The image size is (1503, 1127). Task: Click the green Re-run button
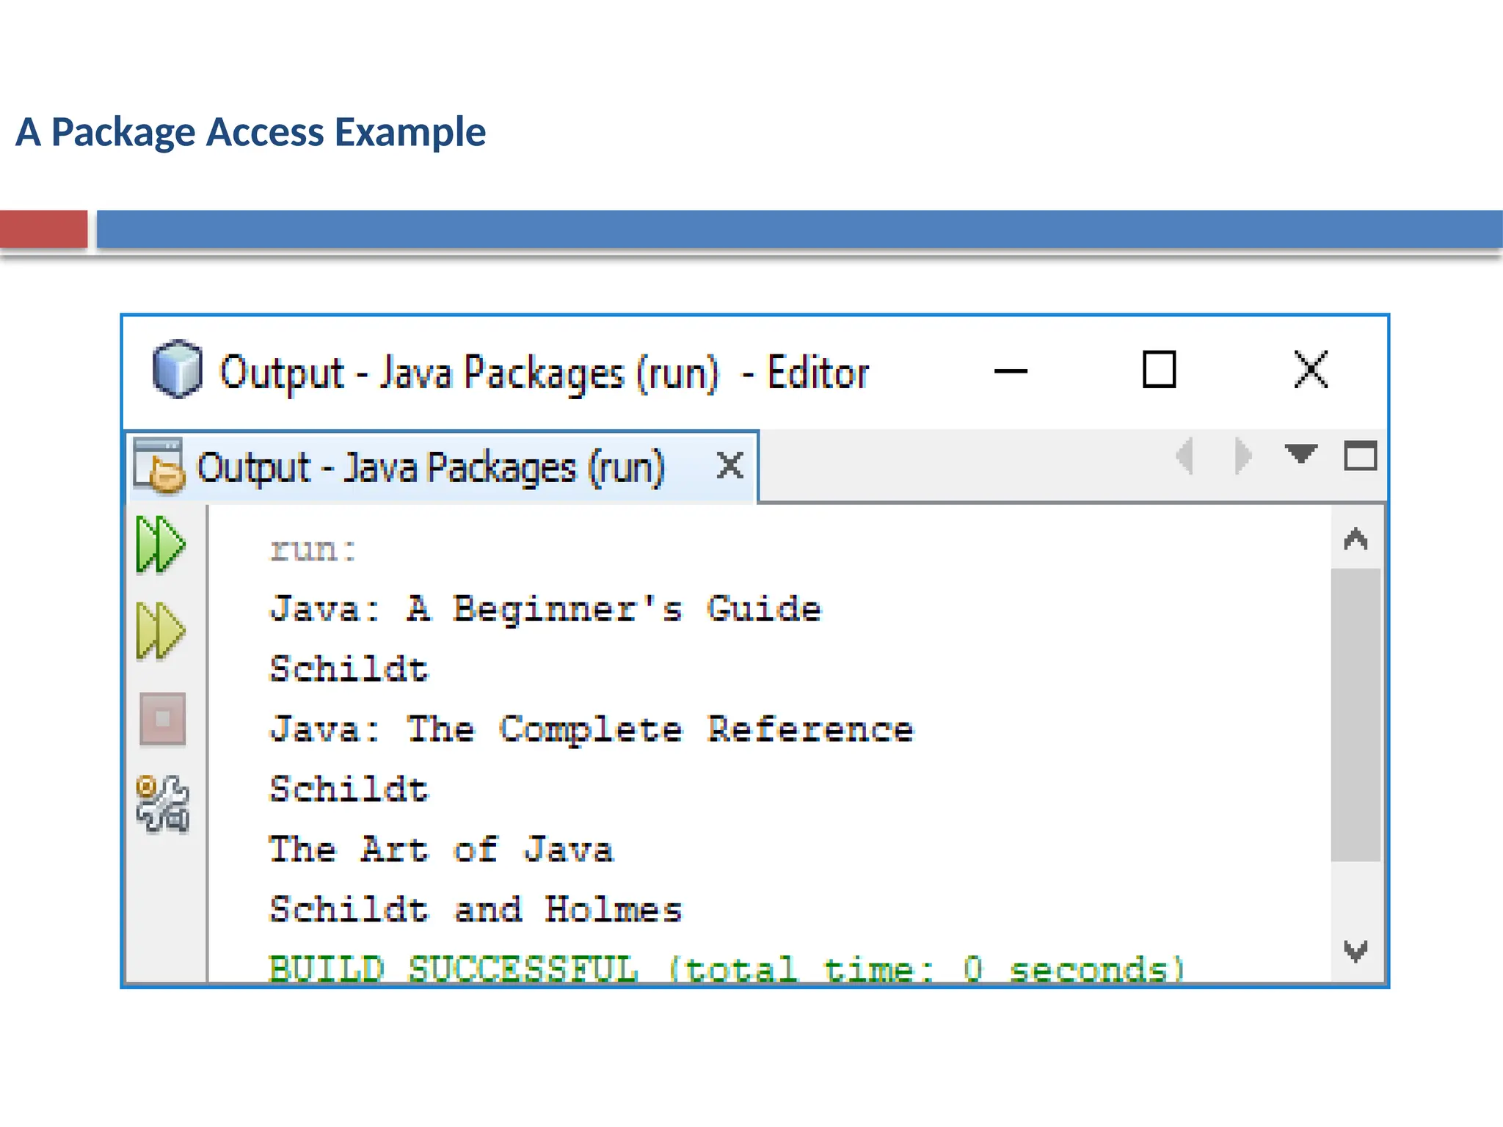(161, 544)
